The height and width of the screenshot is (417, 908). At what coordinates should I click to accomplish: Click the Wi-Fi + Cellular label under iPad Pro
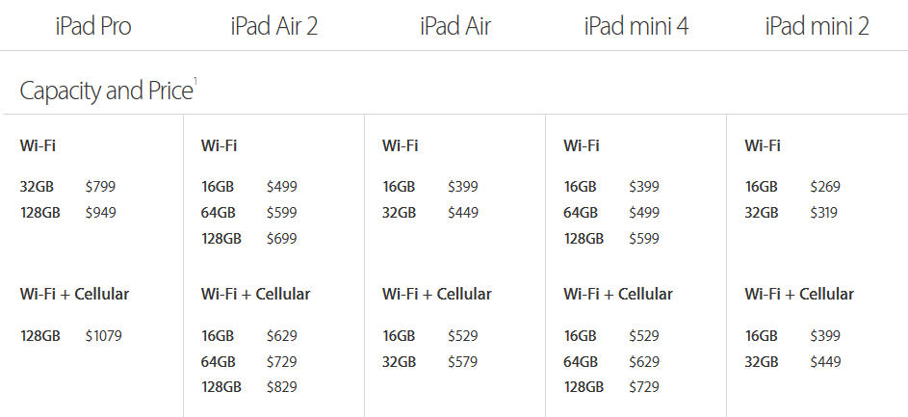pyautogui.click(x=74, y=294)
